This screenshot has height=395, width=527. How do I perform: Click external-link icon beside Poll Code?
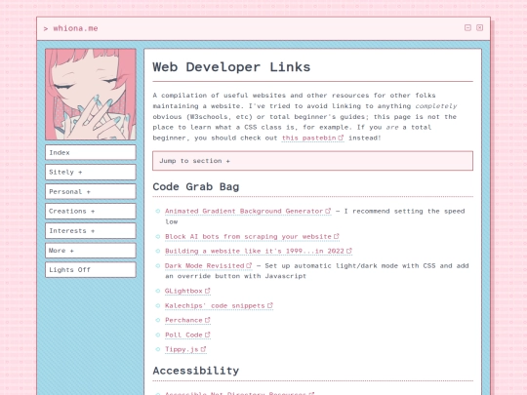207,335
